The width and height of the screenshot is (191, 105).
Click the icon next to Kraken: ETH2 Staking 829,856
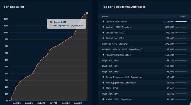[x=104, y=27]
